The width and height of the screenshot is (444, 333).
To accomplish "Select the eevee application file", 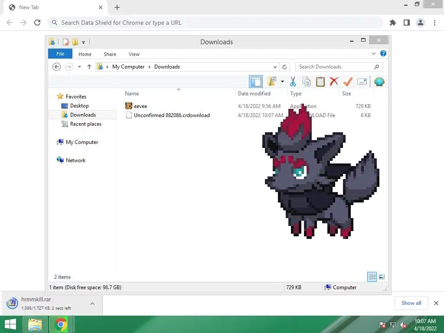I will [x=140, y=106].
